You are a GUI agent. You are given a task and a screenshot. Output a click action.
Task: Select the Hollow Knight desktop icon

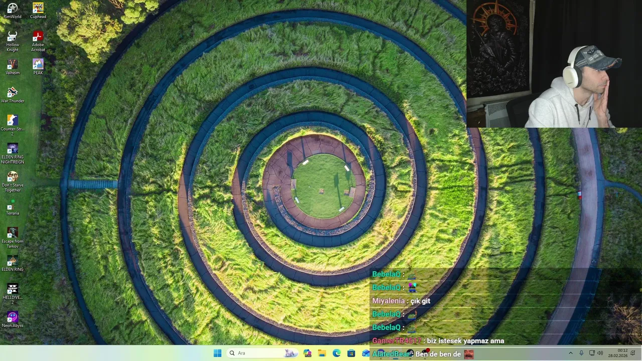click(x=13, y=41)
